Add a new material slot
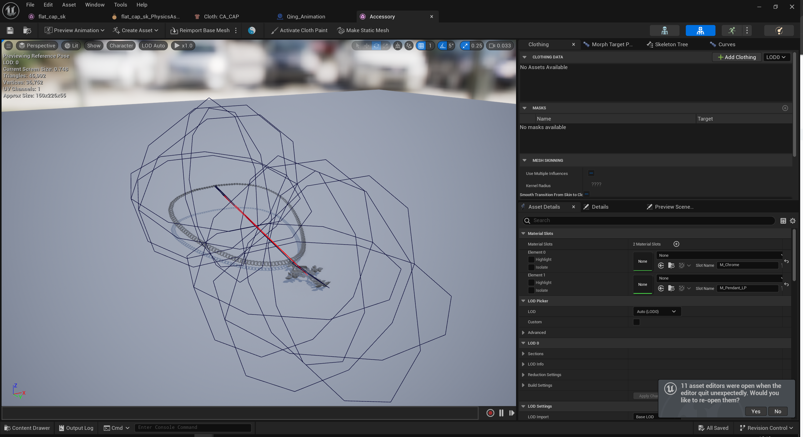The height and width of the screenshot is (437, 803). click(x=676, y=244)
